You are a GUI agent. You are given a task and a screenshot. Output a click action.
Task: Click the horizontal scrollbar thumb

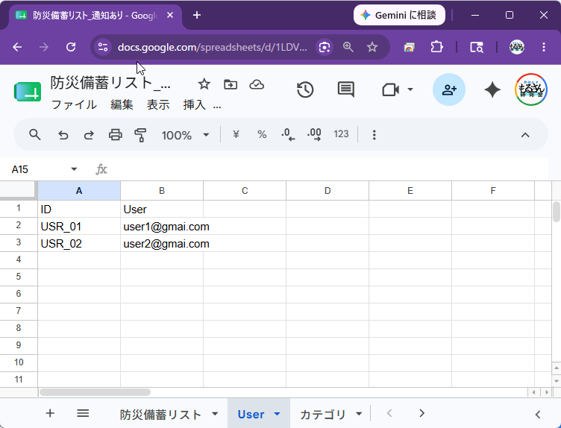95,392
